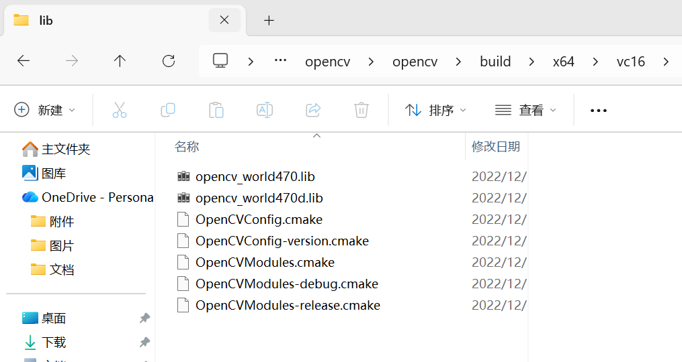Open 主文件夹 (Home) in sidebar
This screenshot has height=362, width=682.
tap(56, 149)
